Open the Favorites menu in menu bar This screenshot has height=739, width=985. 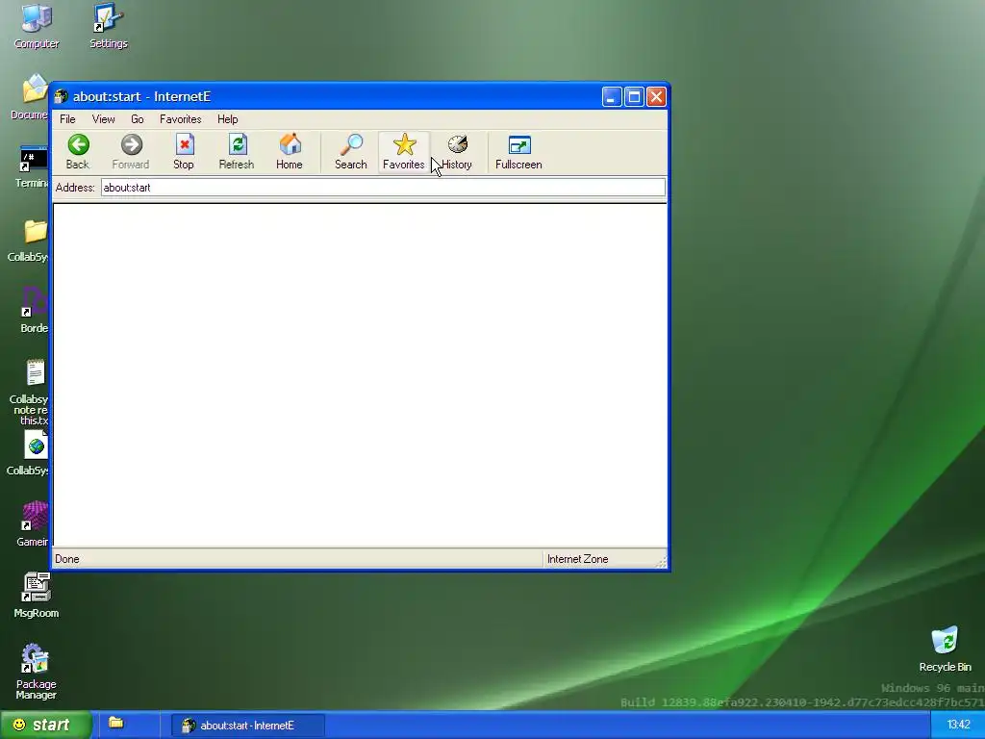180,119
